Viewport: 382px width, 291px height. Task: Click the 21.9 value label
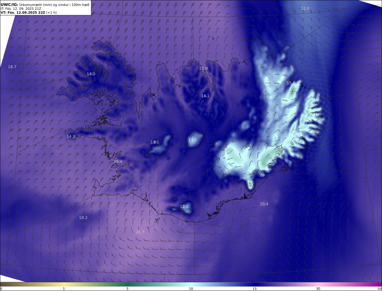[x=204, y=68]
